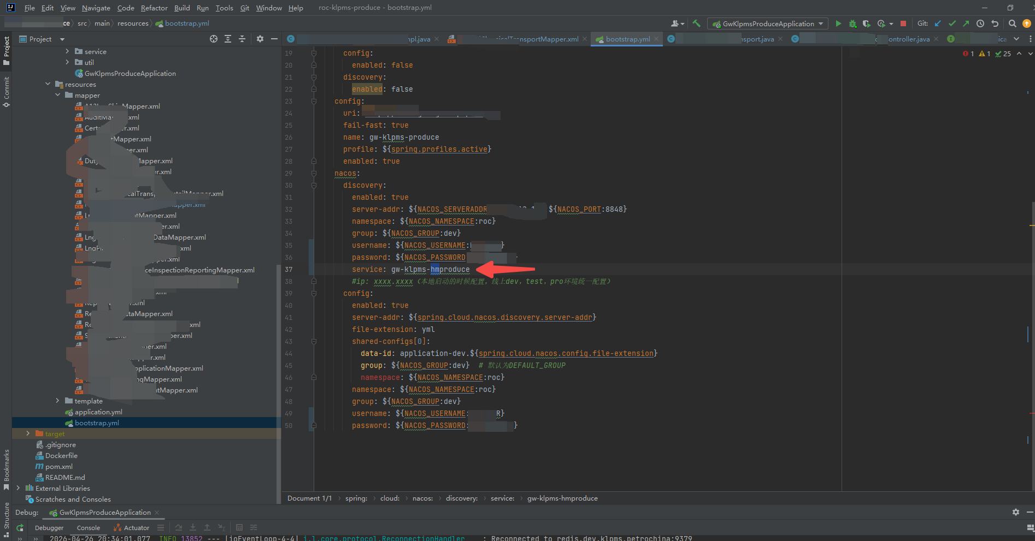Update project via Git blue arrow

(938, 23)
